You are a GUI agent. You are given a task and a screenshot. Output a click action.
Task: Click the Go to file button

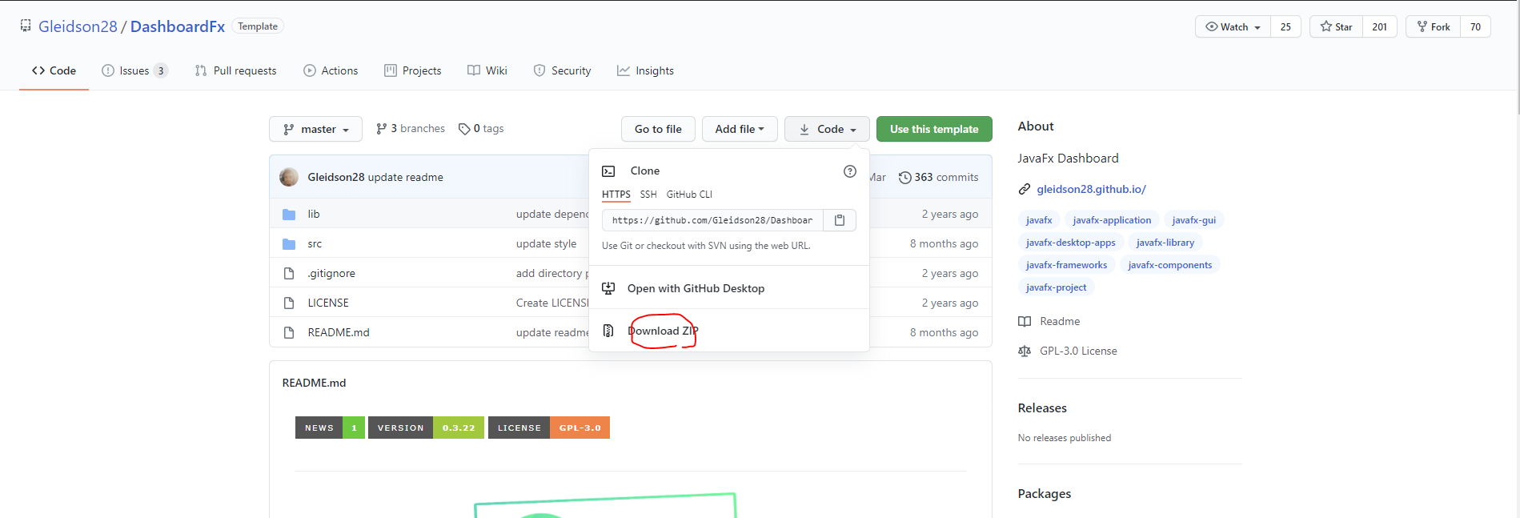coord(658,129)
